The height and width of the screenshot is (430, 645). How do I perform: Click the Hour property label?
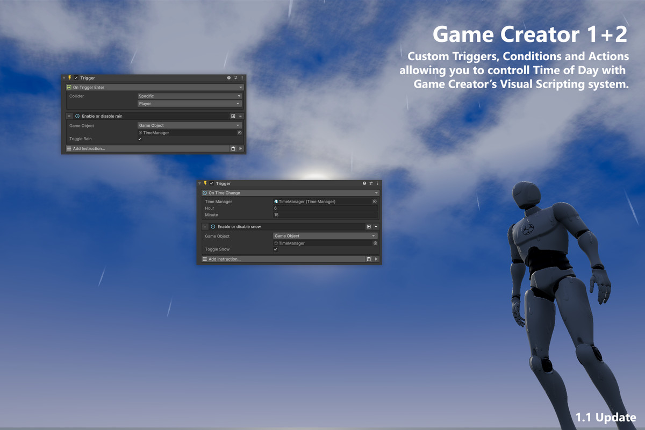[x=210, y=208]
